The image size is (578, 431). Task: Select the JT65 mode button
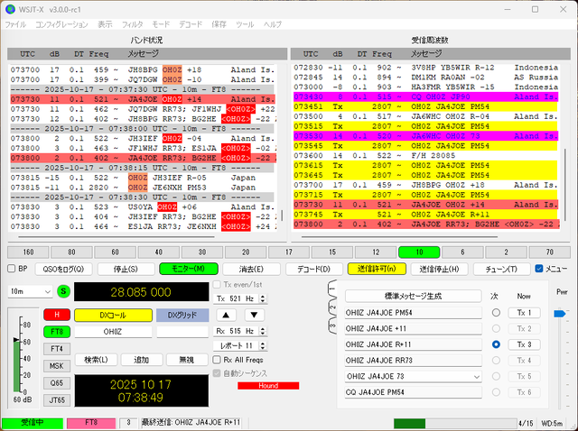coord(57,400)
